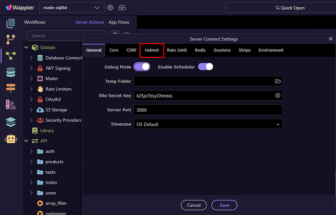Open the Theme Manager sidebar icon
The image size is (336, 215).
pos(11,105)
